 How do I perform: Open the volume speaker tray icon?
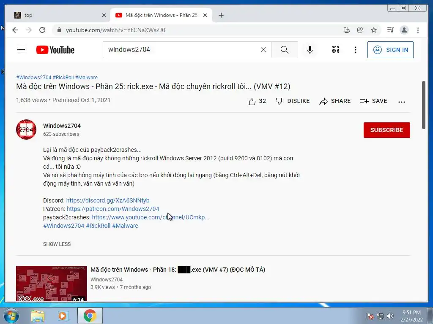tap(390, 316)
